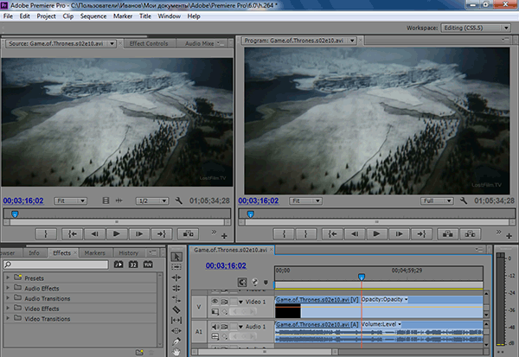Select the Razor tool
Viewport: 519px width, 357px height.
(x=176, y=309)
